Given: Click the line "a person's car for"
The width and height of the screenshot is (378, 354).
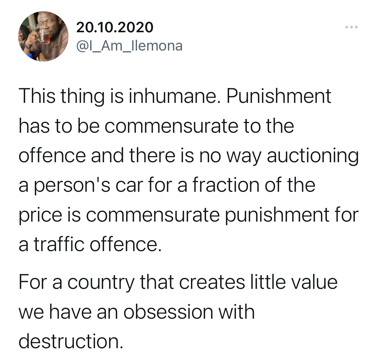Looking at the screenshot, I should 167,185.
